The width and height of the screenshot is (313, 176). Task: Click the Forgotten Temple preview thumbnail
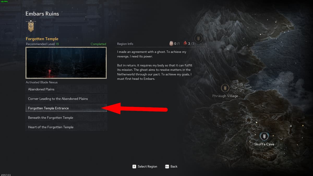66,63
